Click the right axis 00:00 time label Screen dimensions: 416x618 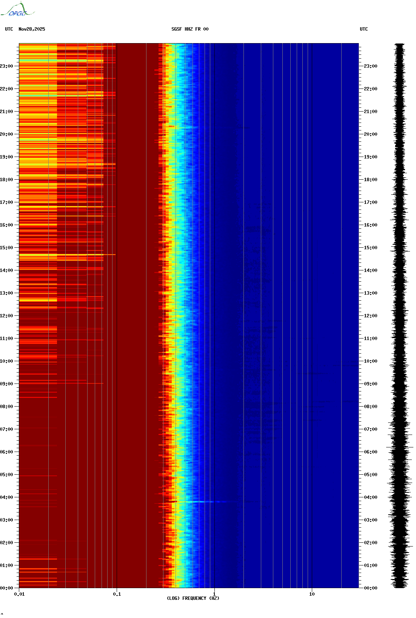(x=371, y=588)
